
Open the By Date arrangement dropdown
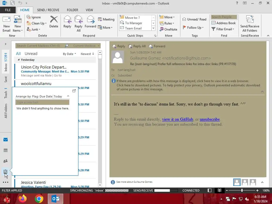69,54
